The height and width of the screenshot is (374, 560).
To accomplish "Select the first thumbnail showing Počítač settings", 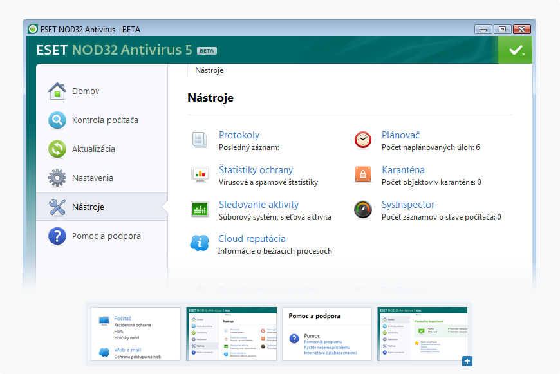I will 136,333.
